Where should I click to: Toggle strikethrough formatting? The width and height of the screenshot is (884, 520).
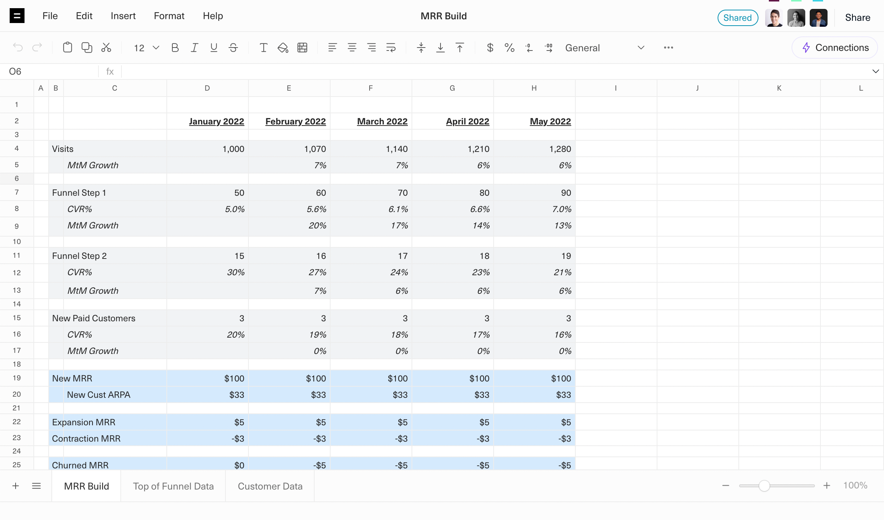pos(233,48)
